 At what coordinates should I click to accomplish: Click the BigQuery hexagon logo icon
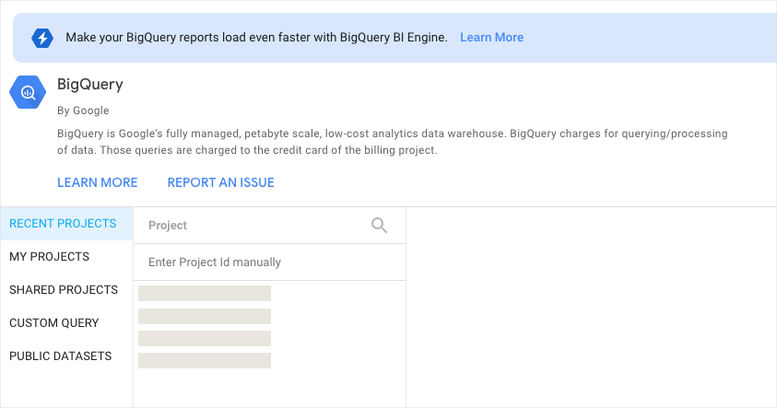(x=28, y=92)
